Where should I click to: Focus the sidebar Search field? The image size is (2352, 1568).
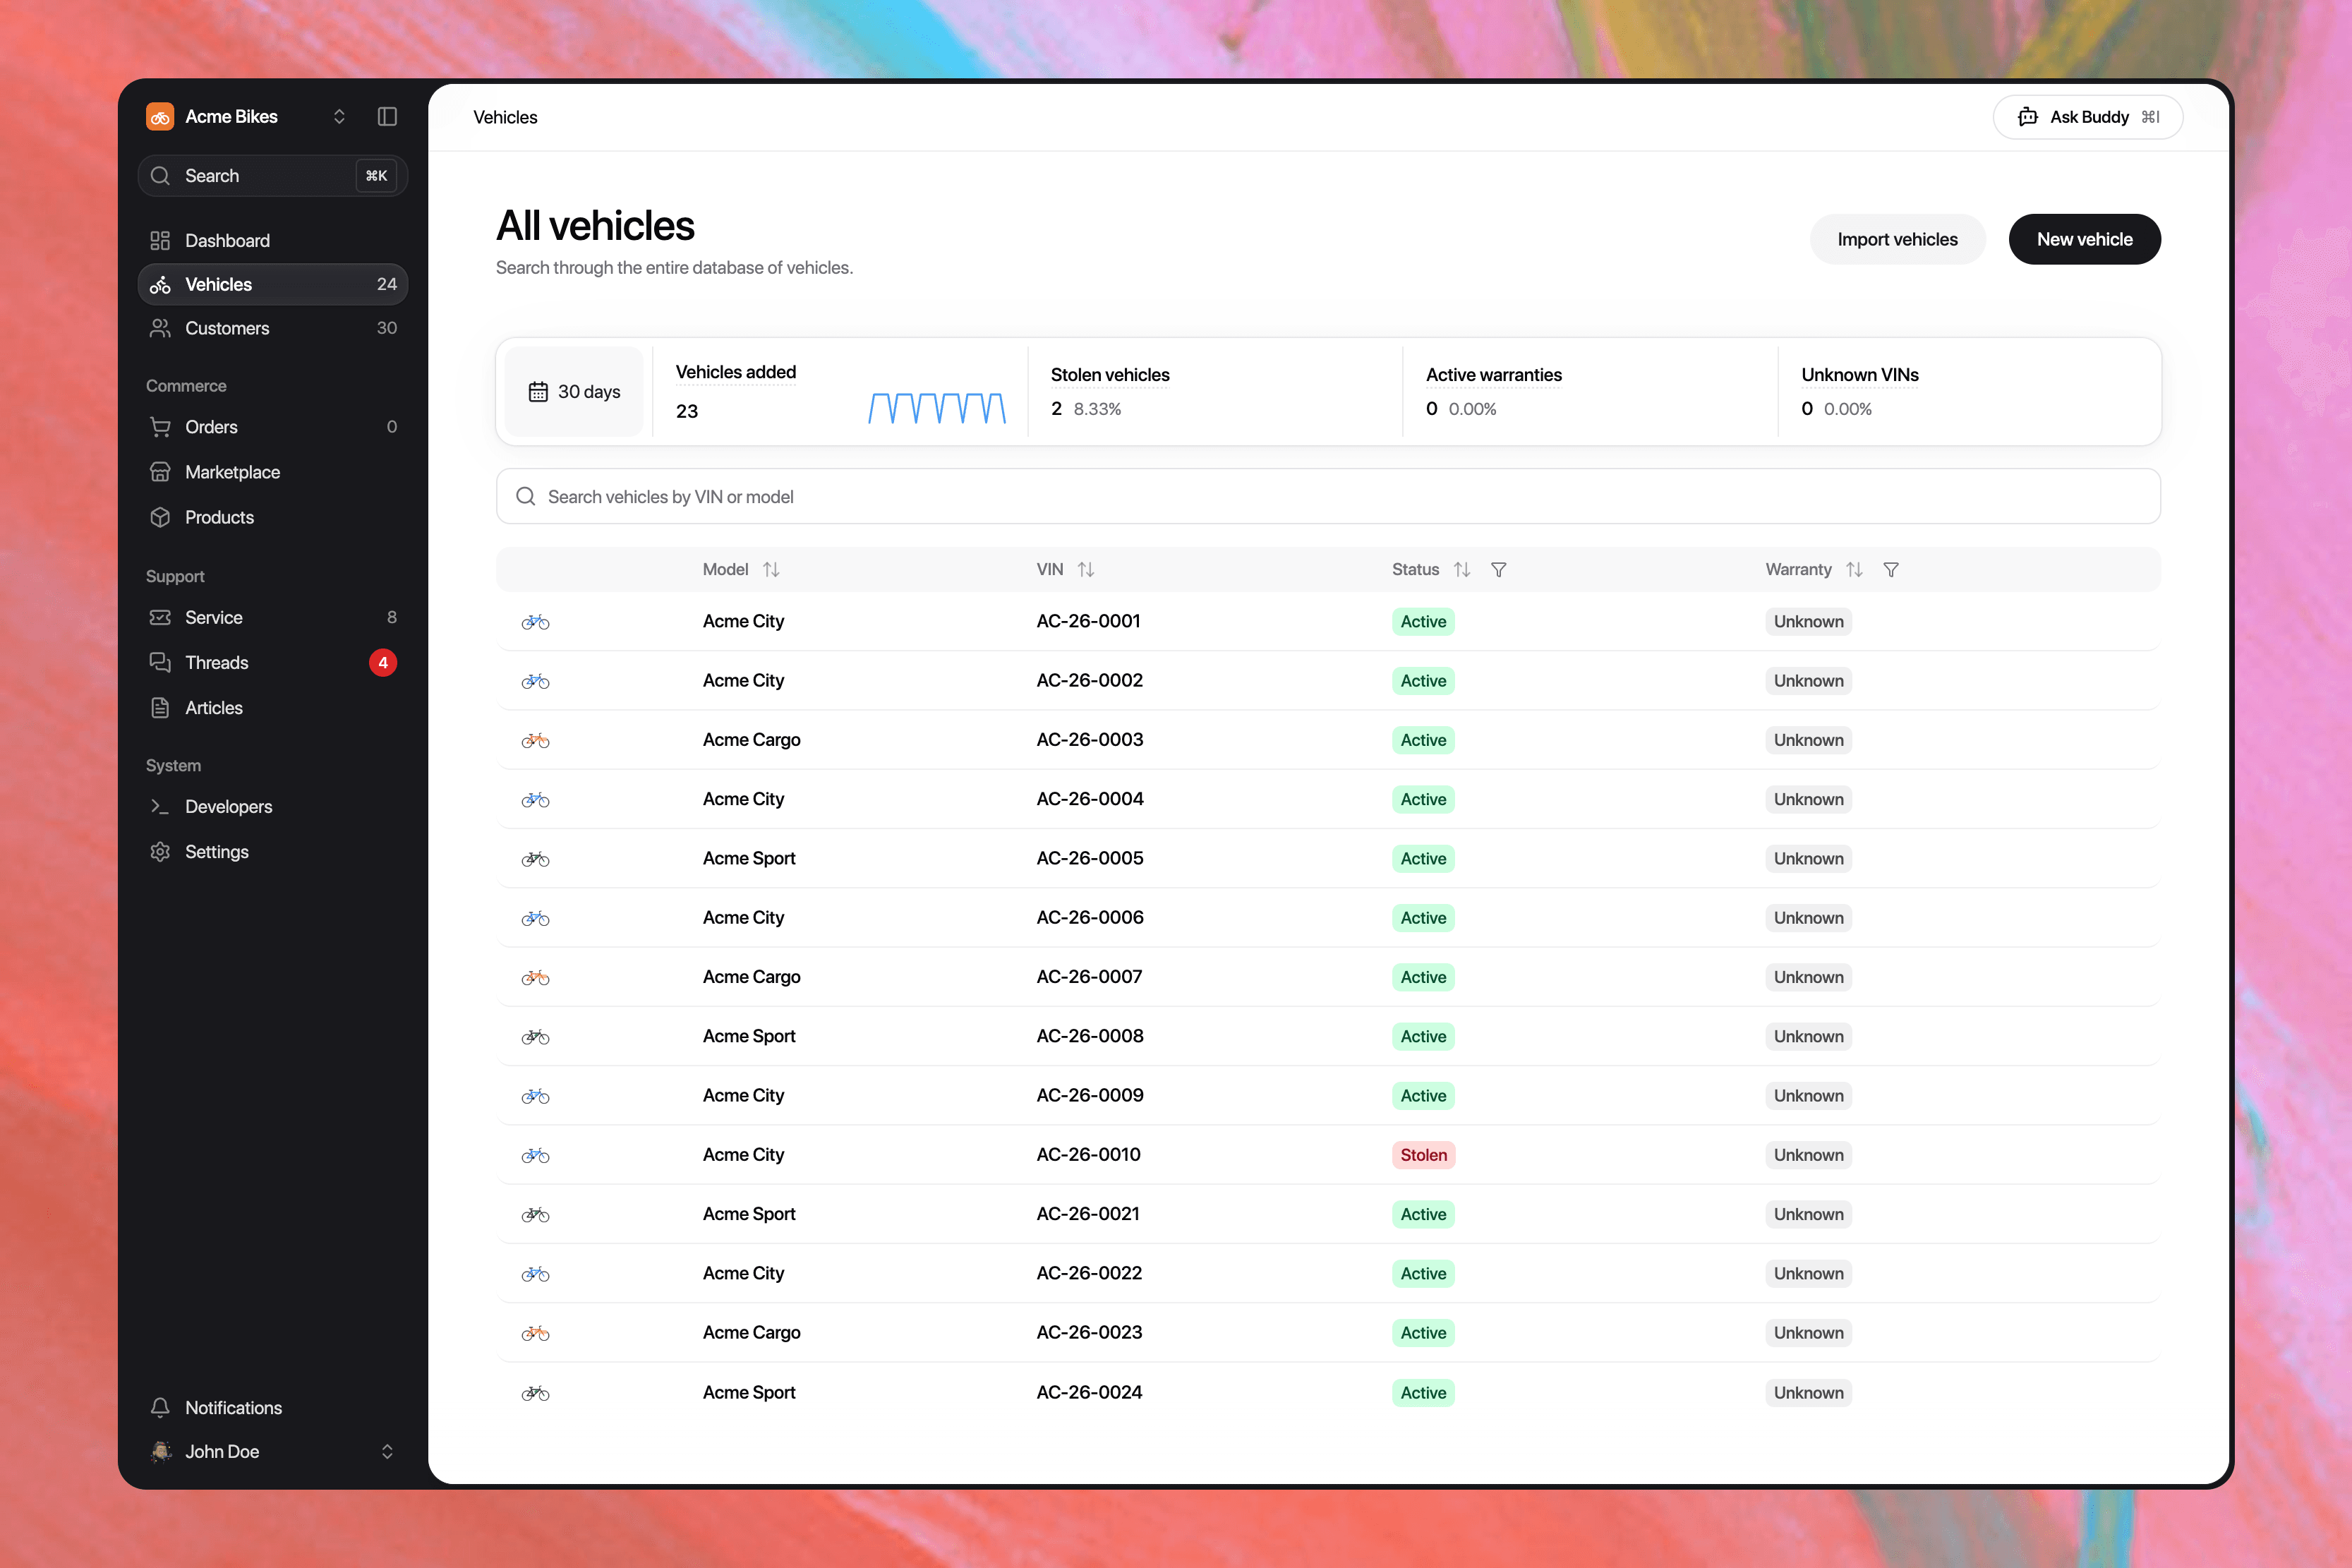(x=272, y=176)
